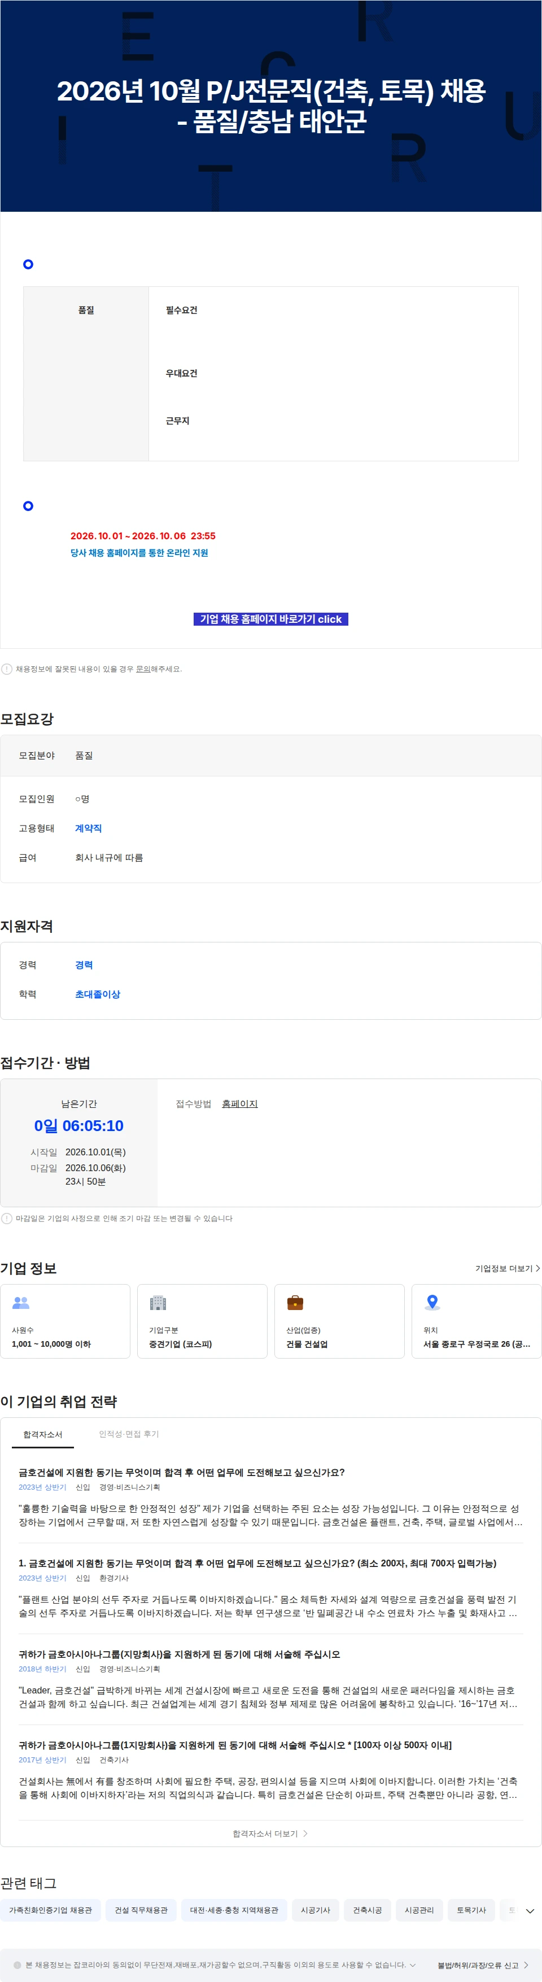Select the 가족친화인증기업 채용관 tag
The width and height of the screenshot is (542, 1982).
click(51, 1910)
